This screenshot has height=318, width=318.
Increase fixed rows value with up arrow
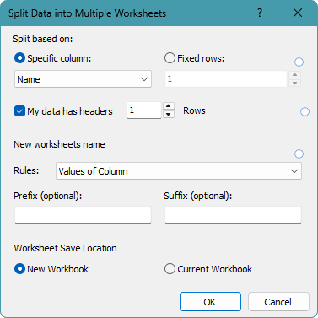click(294, 75)
